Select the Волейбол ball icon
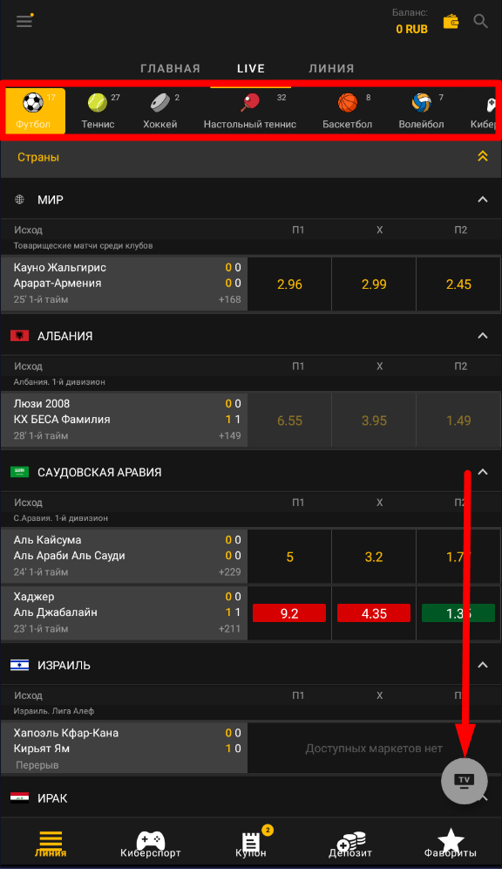502x869 pixels. [x=421, y=103]
